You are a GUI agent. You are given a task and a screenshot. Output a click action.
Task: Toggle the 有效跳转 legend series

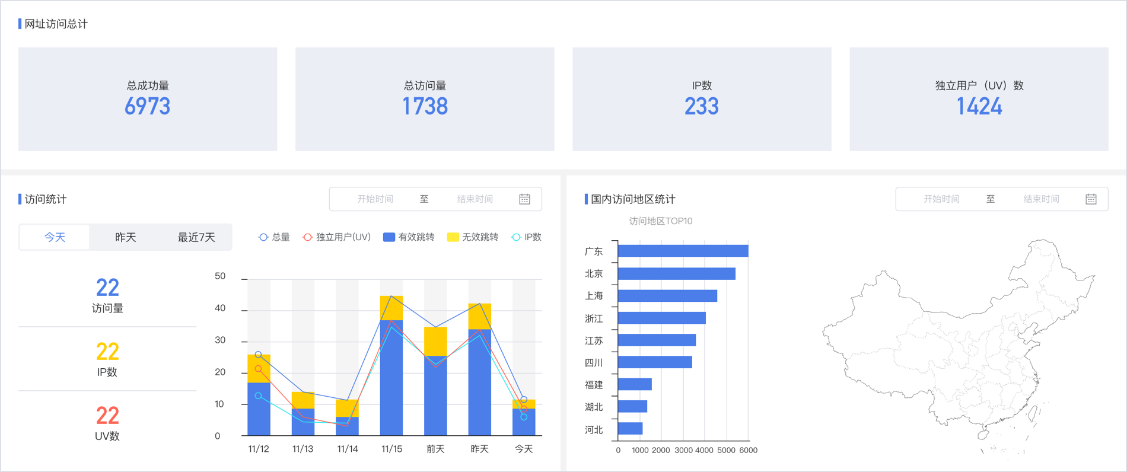409,237
